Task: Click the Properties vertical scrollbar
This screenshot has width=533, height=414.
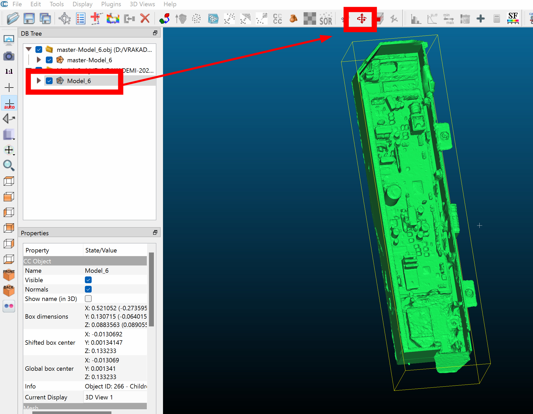Action: tap(151, 289)
